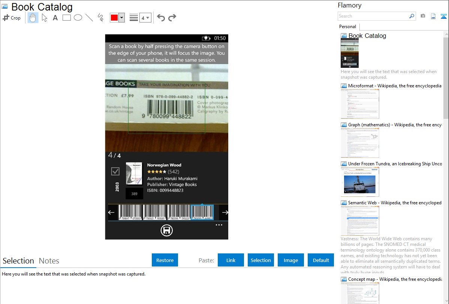Toggle the checkbox next to Norwegian Wood
449x304 pixels.
tap(115, 171)
